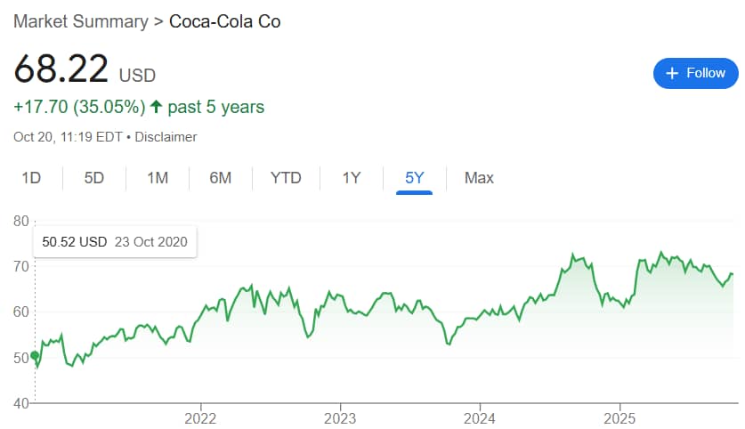Image resolution: width=745 pixels, height=429 pixels.
Task: Switch to the Max range tab
Action: (479, 178)
